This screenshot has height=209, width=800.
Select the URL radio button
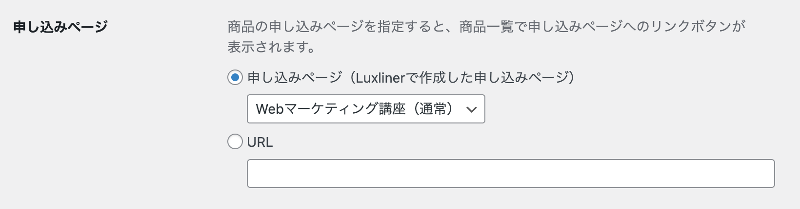[x=235, y=142]
